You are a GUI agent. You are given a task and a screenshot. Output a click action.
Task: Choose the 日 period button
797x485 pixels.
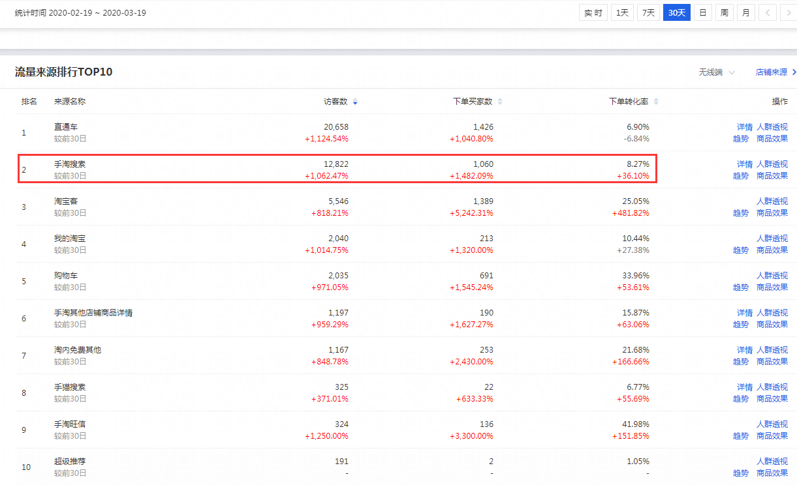(703, 13)
